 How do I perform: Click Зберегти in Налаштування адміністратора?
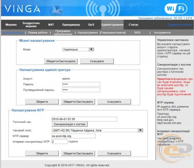click(42, 102)
